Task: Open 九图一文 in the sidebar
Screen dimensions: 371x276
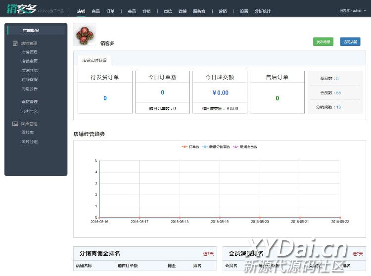Action: pos(29,111)
